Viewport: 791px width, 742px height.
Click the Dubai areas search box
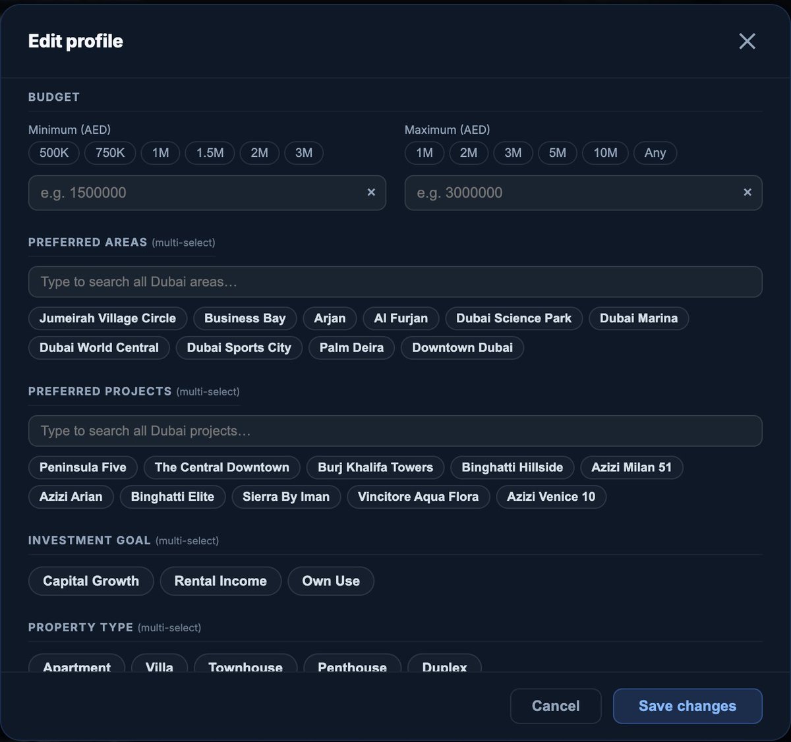click(x=395, y=282)
